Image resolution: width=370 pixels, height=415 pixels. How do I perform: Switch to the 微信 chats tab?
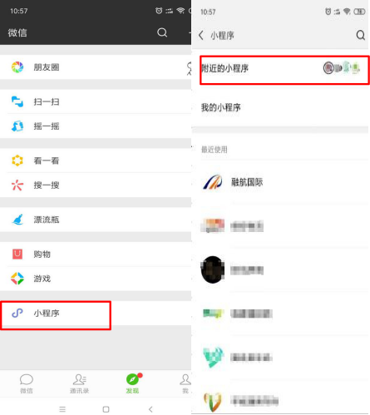click(27, 384)
